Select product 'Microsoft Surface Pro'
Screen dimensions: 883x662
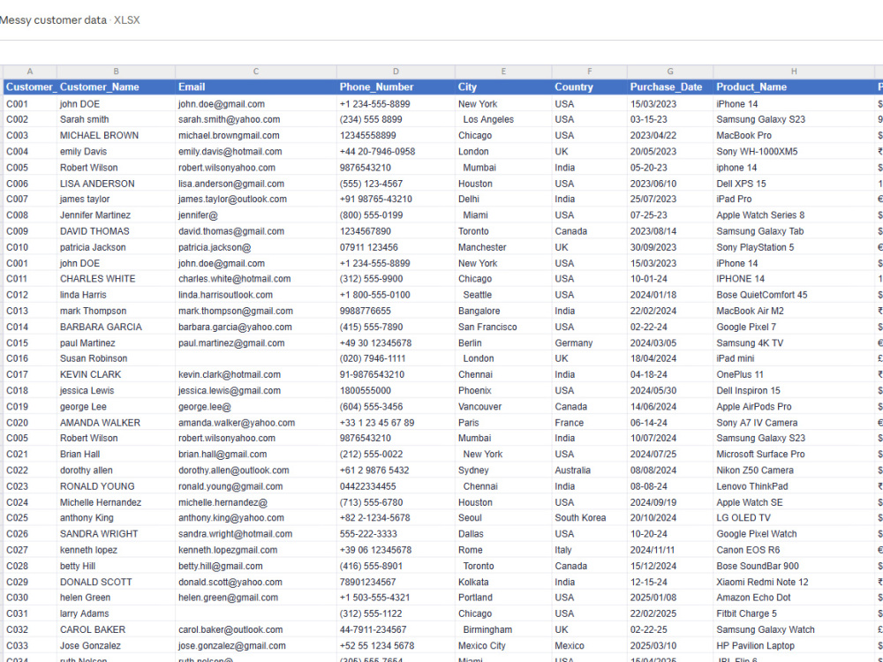point(794,455)
